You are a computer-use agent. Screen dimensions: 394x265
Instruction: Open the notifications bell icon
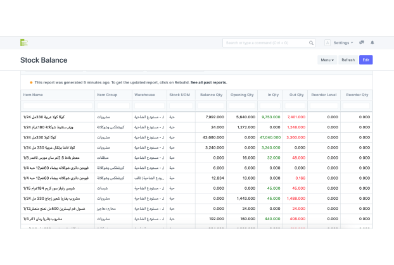(x=372, y=42)
